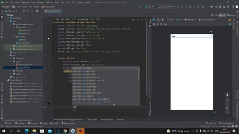The image size is (239, 134).
Task: Click the Orientation for Preview icon
Action: (158, 20)
